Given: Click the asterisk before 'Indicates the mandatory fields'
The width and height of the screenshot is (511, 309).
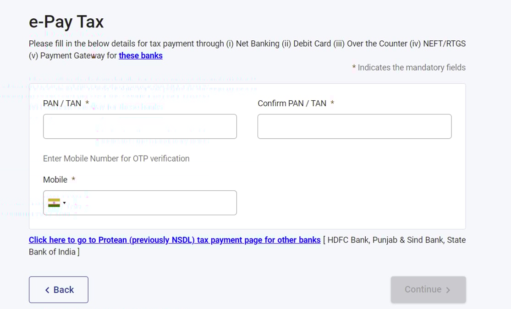Looking at the screenshot, I should (353, 67).
